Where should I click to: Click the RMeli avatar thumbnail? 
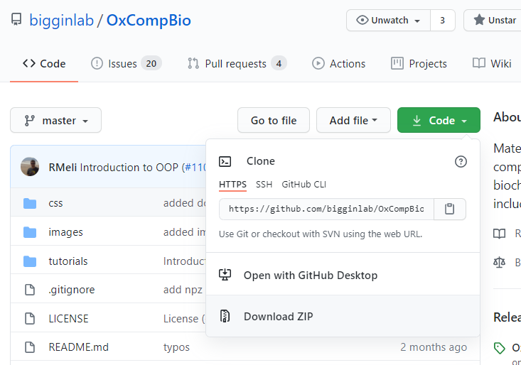tap(30, 167)
